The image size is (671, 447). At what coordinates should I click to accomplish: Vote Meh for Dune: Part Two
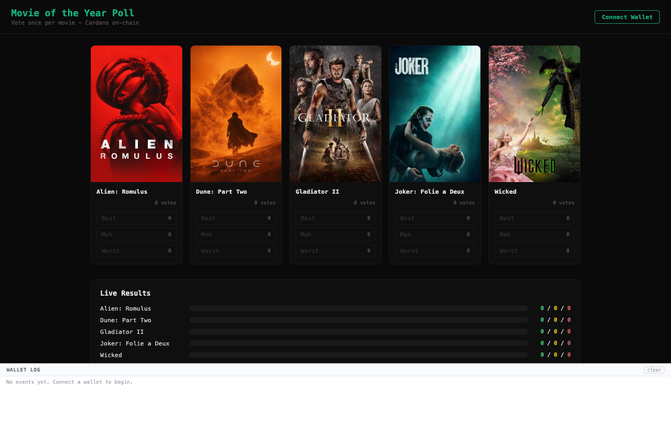[236, 235]
